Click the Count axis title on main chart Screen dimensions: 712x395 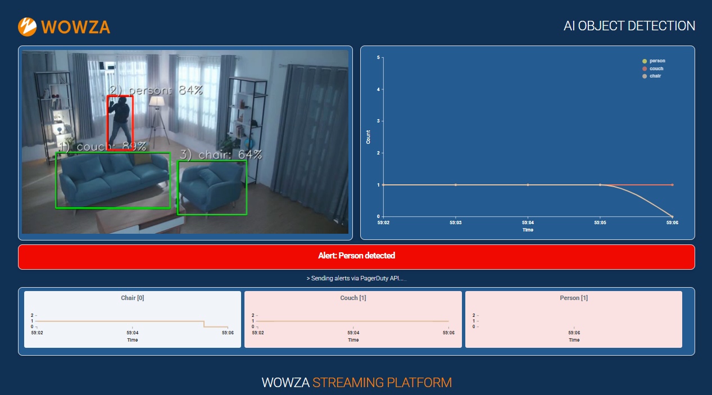click(369, 137)
